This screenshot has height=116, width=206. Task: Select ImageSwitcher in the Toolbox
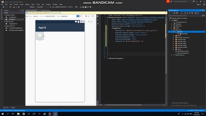(13, 24)
